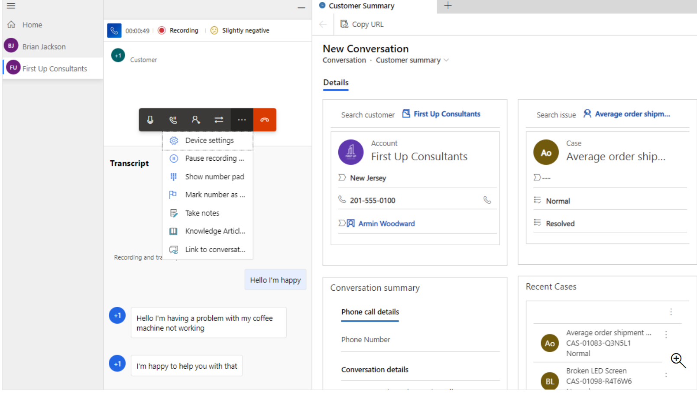Open the hamburger navigation menu

pos(11,6)
